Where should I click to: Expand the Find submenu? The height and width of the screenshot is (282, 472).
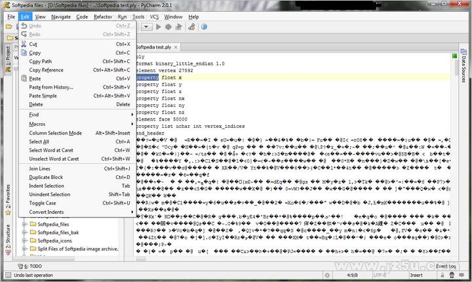click(77, 115)
